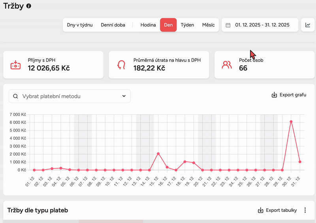Screen dimensions: 316x223
Task: Click the calendar icon in date range
Action: [228, 25]
